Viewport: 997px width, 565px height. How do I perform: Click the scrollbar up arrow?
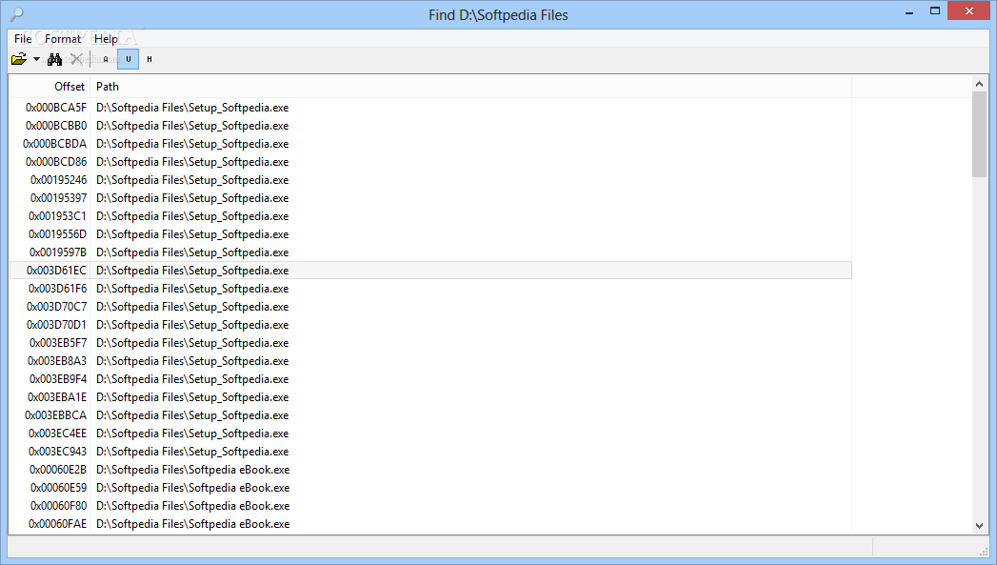click(x=979, y=83)
